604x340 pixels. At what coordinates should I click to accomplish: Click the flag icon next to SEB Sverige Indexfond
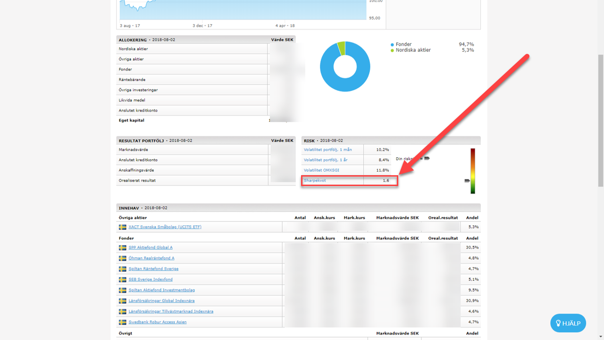point(122,280)
